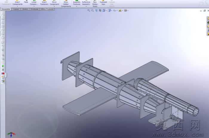Open Hide/Show Items dropdown arrow
The image size is (209, 138).
(x=117, y=11)
